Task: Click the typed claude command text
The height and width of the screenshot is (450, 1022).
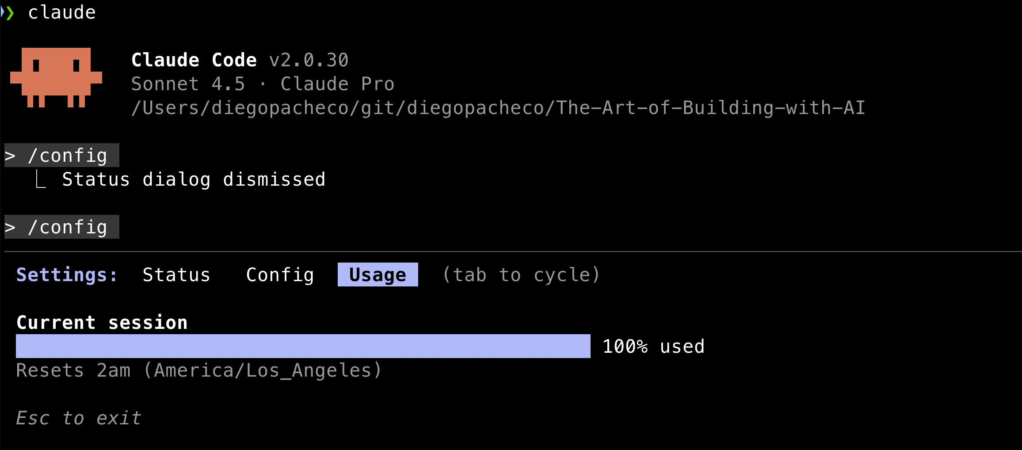Action: point(62,12)
